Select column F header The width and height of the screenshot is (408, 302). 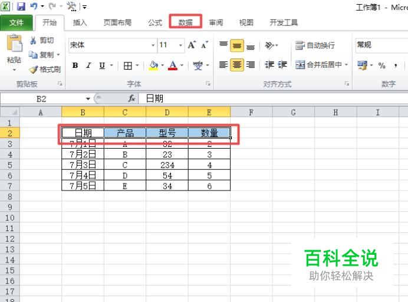pyautogui.click(x=251, y=112)
